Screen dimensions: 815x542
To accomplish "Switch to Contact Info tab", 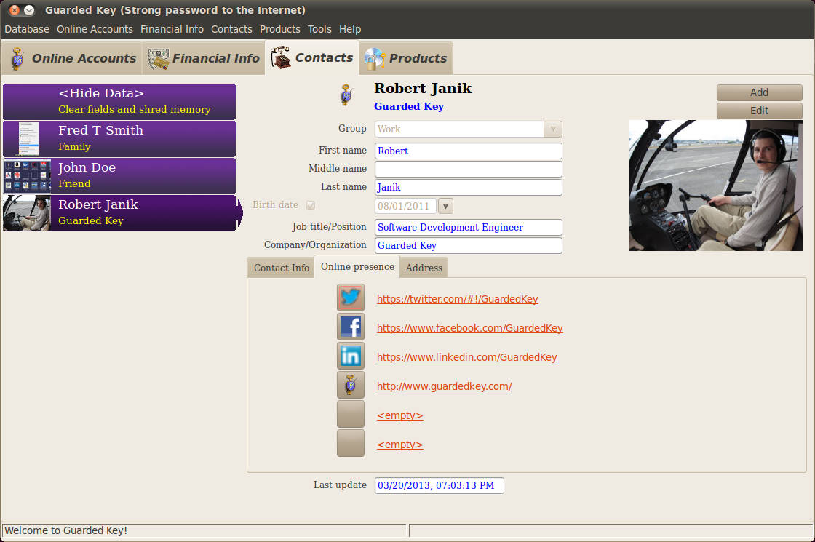I will pyautogui.click(x=281, y=268).
